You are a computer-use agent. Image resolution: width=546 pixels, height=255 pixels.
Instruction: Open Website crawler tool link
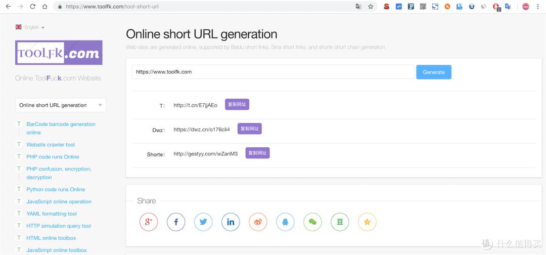pos(51,145)
